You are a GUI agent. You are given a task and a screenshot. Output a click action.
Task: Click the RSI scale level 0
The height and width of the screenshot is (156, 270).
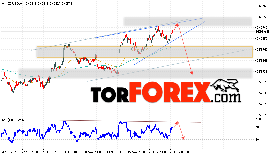pos(257,147)
